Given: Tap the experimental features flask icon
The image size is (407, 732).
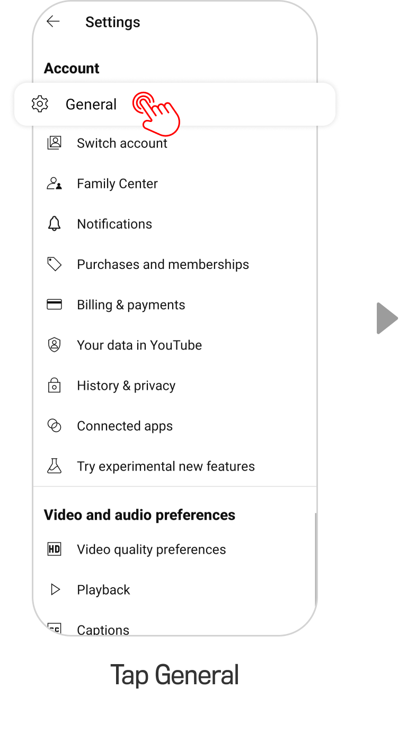Looking at the screenshot, I should pyautogui.click(x=55, y=466).
